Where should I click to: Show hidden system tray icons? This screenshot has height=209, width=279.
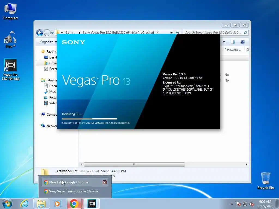[232, 204]
